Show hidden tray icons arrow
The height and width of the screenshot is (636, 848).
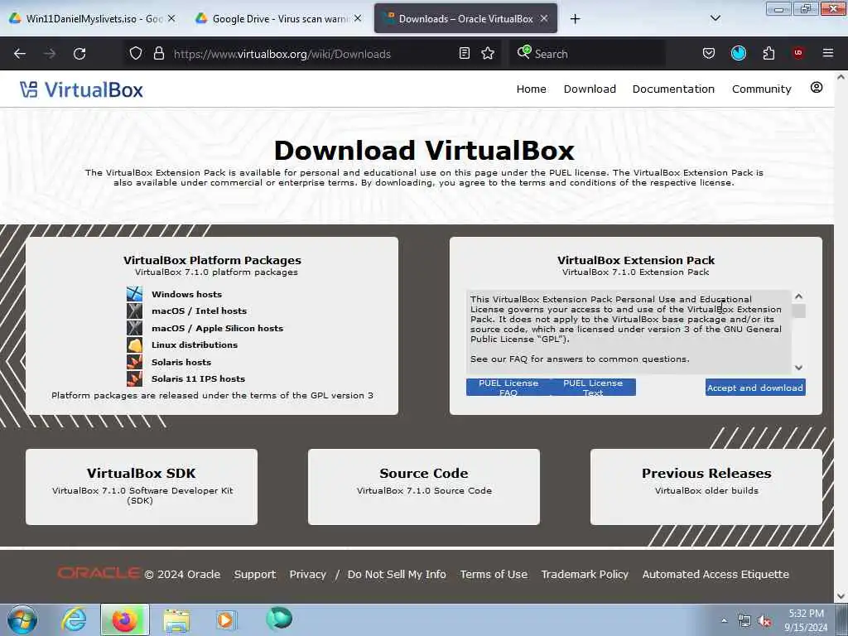tap(724, 621)
